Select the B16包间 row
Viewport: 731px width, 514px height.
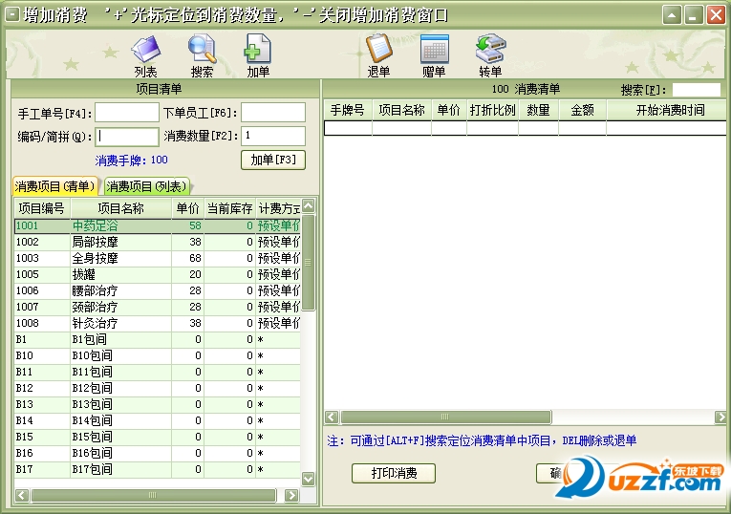pos(158,453)
